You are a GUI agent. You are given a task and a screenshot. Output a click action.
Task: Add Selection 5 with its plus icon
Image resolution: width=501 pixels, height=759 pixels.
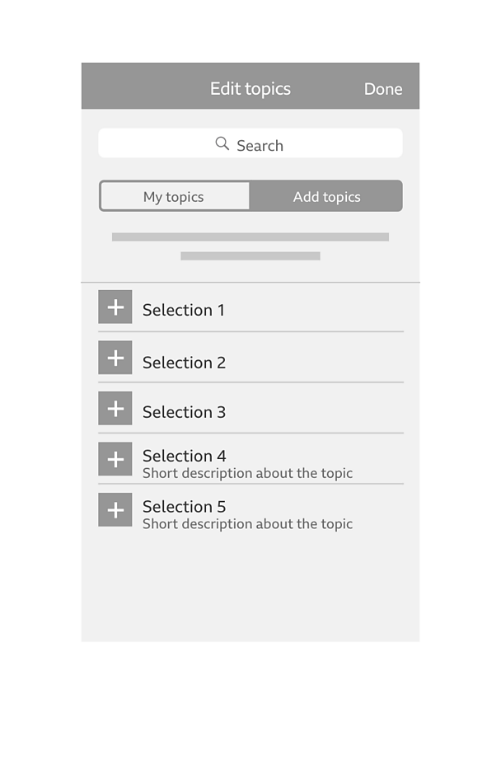[115, 510]
